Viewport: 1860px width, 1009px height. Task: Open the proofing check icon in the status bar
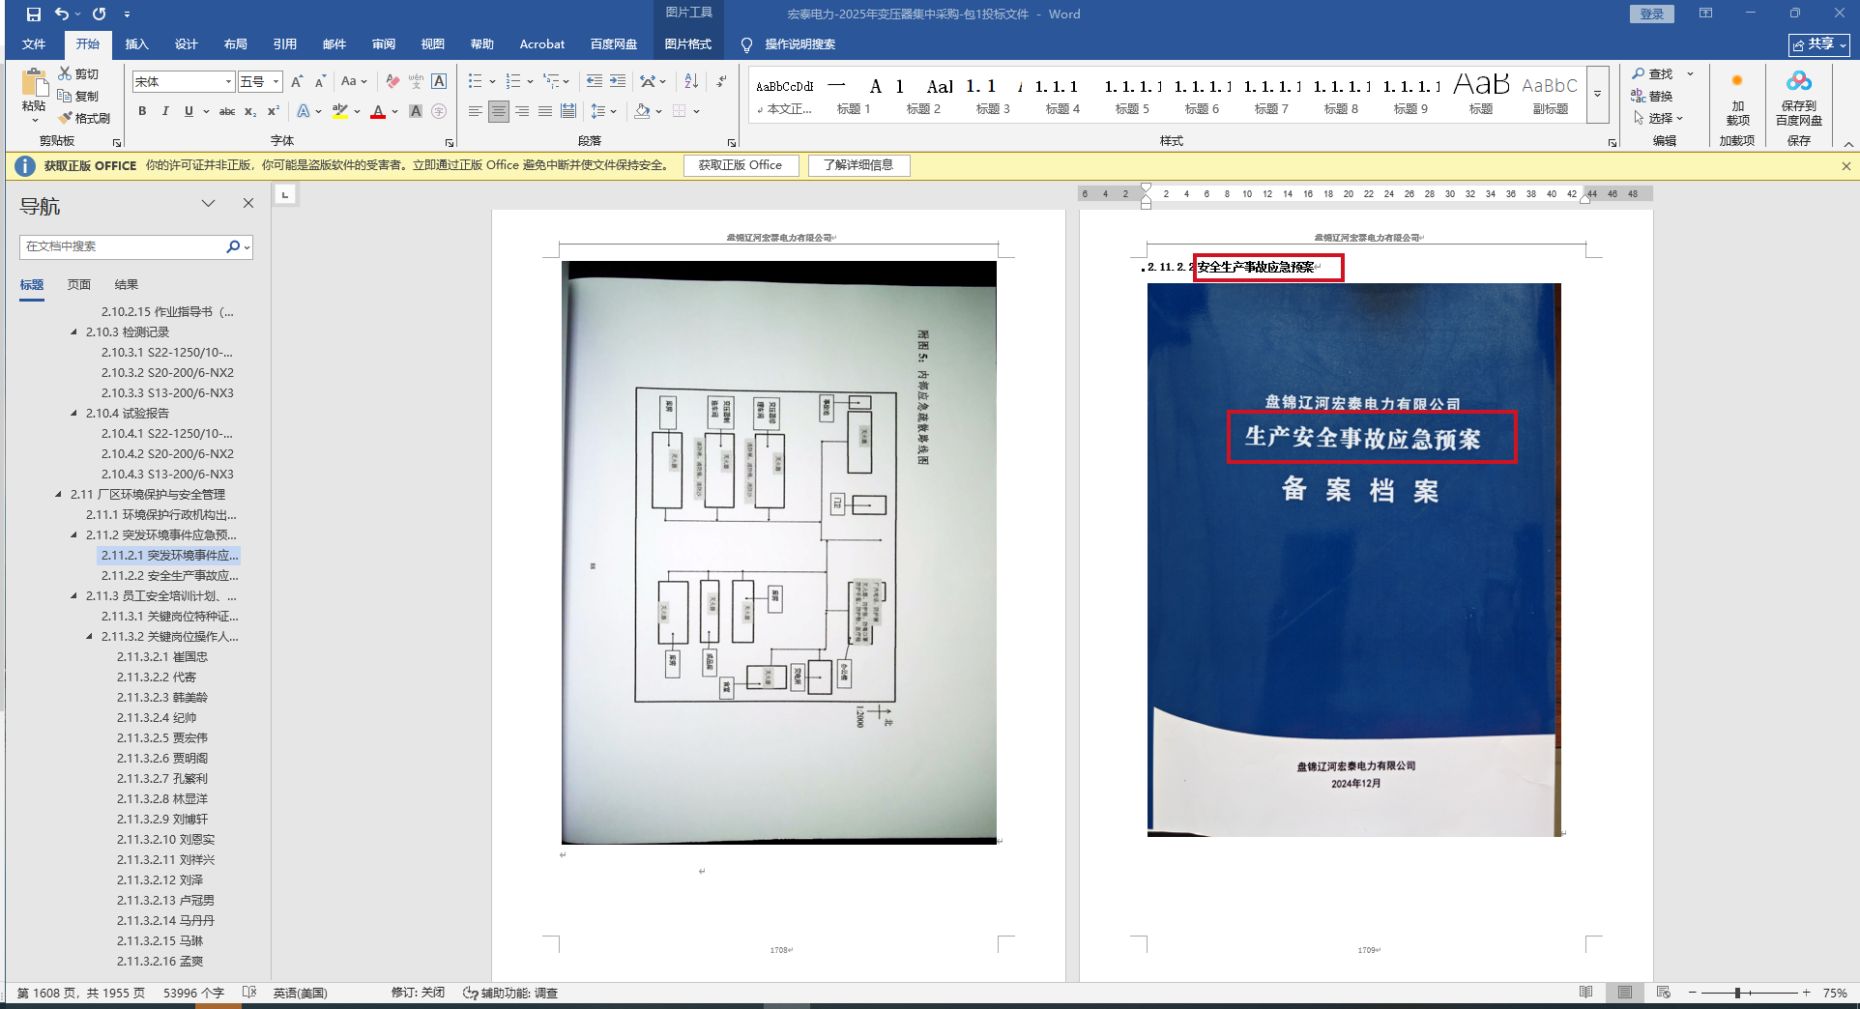tap(249, 993)
